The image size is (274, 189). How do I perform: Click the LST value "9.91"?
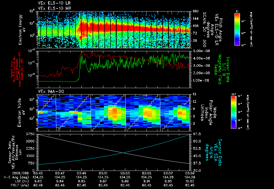[x=146, y=181]
